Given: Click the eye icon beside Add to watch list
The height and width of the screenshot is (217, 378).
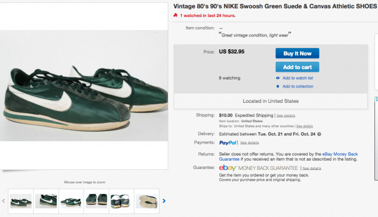Looking at the screenshot, I should tap(278, 78).
